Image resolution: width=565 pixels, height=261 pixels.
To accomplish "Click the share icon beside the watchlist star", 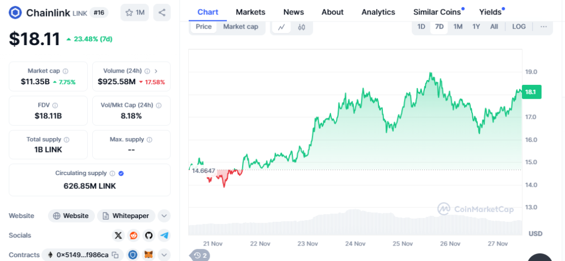I will [x=162, y=12].
